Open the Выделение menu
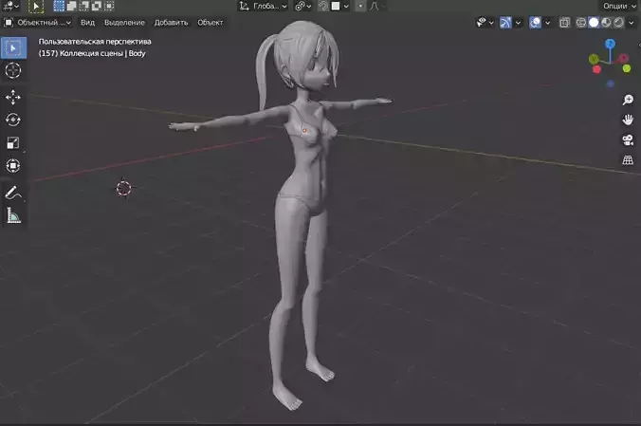Image resolution: width=641 pixels, height=426 pixels. [124, 23]
